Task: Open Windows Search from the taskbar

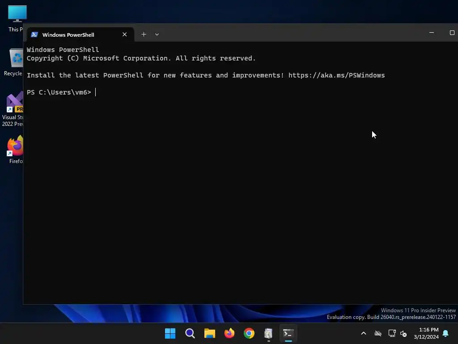Action: 190,333
